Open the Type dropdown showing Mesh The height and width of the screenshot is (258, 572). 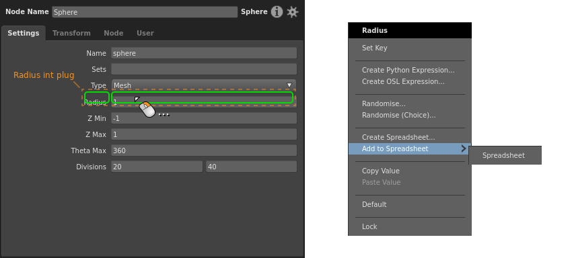click(203, 85)
